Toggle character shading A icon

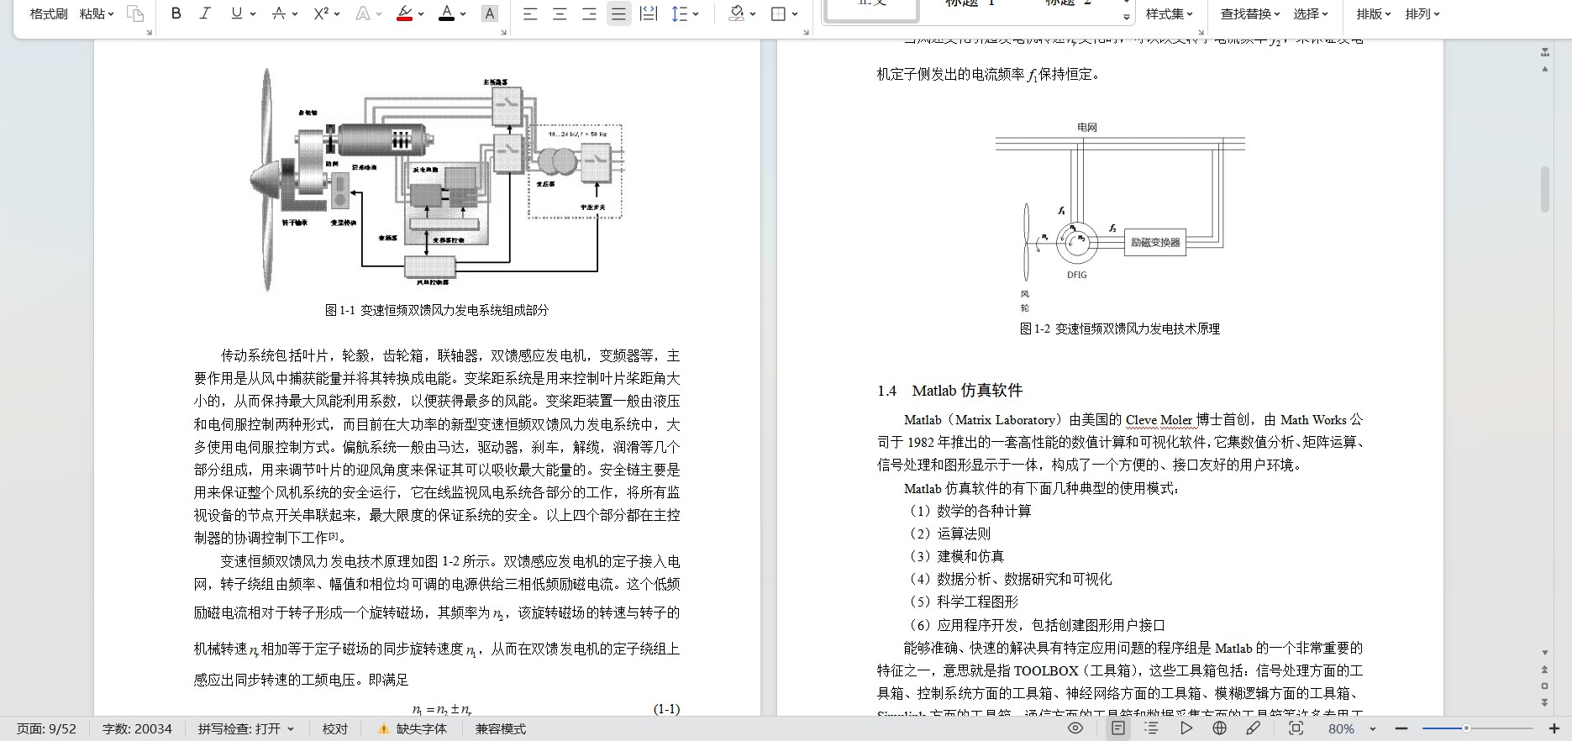click(x=490, y=13)
